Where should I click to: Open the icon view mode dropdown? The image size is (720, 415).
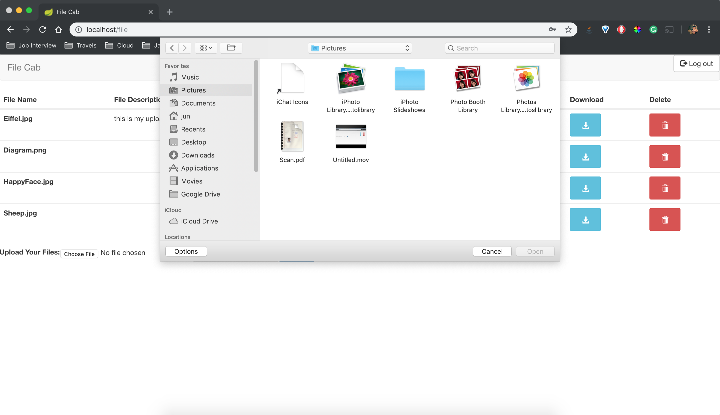pyautogui.click(x=206, y=48)
